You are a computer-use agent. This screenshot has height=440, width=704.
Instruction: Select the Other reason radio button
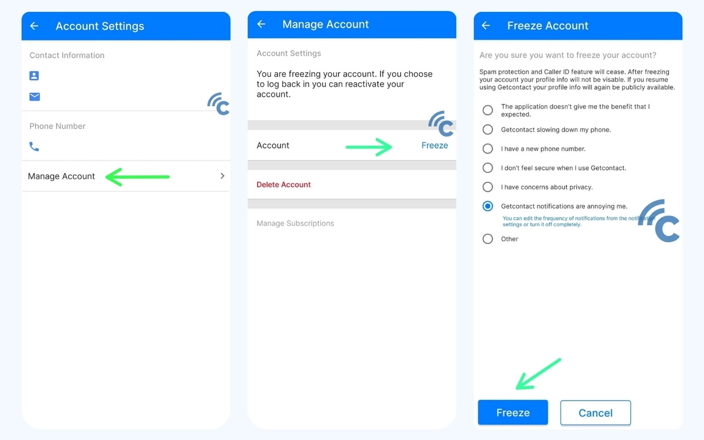488,239
